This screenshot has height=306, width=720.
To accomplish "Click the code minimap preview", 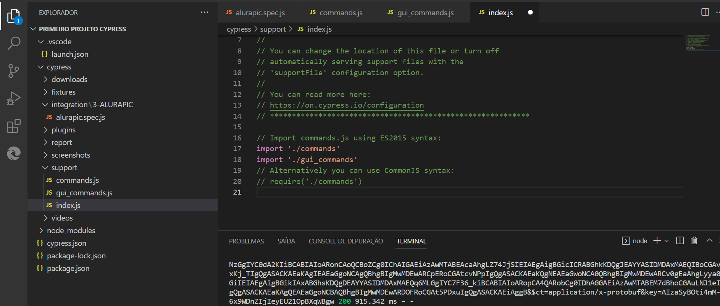I will coord(698,43).
